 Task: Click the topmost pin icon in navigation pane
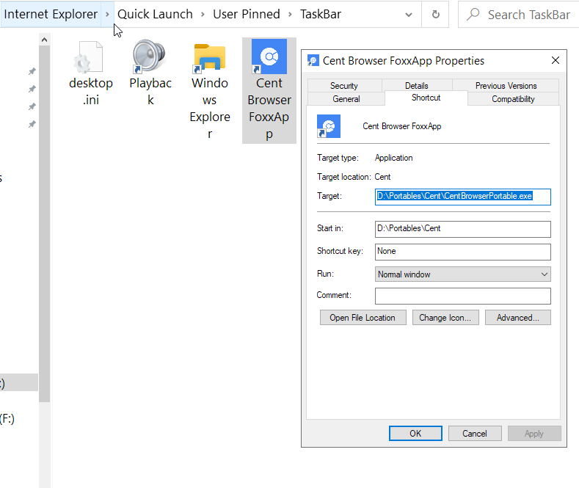coord(32,71)
